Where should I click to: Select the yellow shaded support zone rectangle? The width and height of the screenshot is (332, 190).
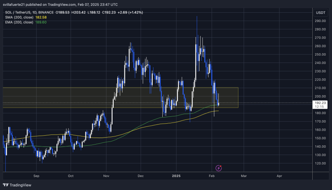coord(121,98)
